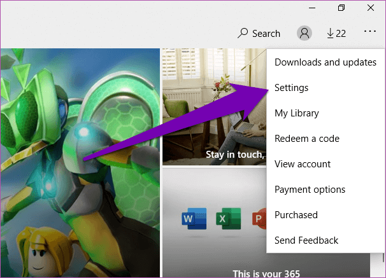Screen dimensions: 386x278
Task: Close the Microsoft Store window
Action: click(x=371, y=8)
